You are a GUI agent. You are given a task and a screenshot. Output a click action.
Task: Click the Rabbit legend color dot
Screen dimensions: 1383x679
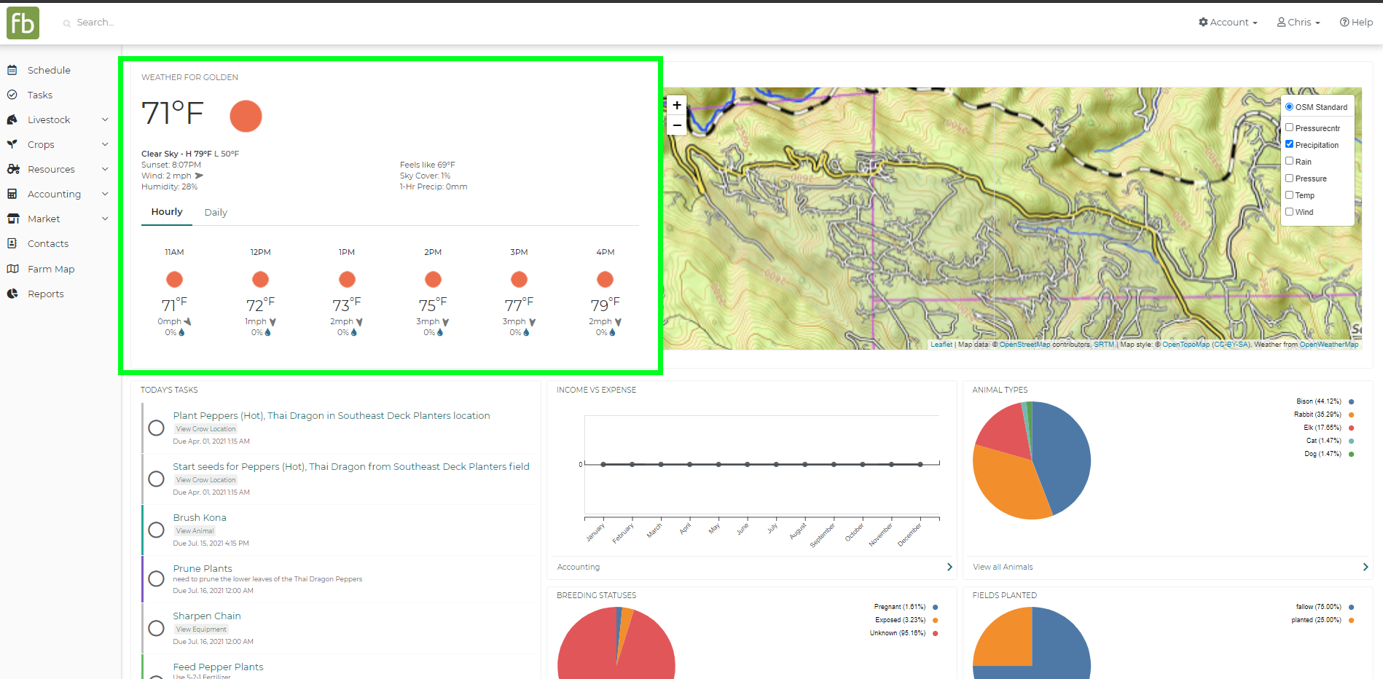1351,415
